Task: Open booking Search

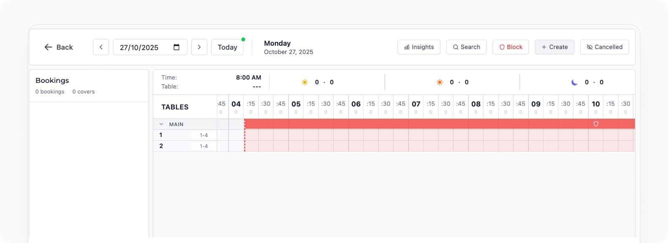Action: click(x=466, y=47)
